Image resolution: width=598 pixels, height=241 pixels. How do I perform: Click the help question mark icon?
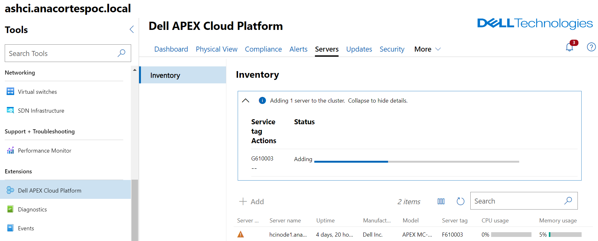point(591,47)
